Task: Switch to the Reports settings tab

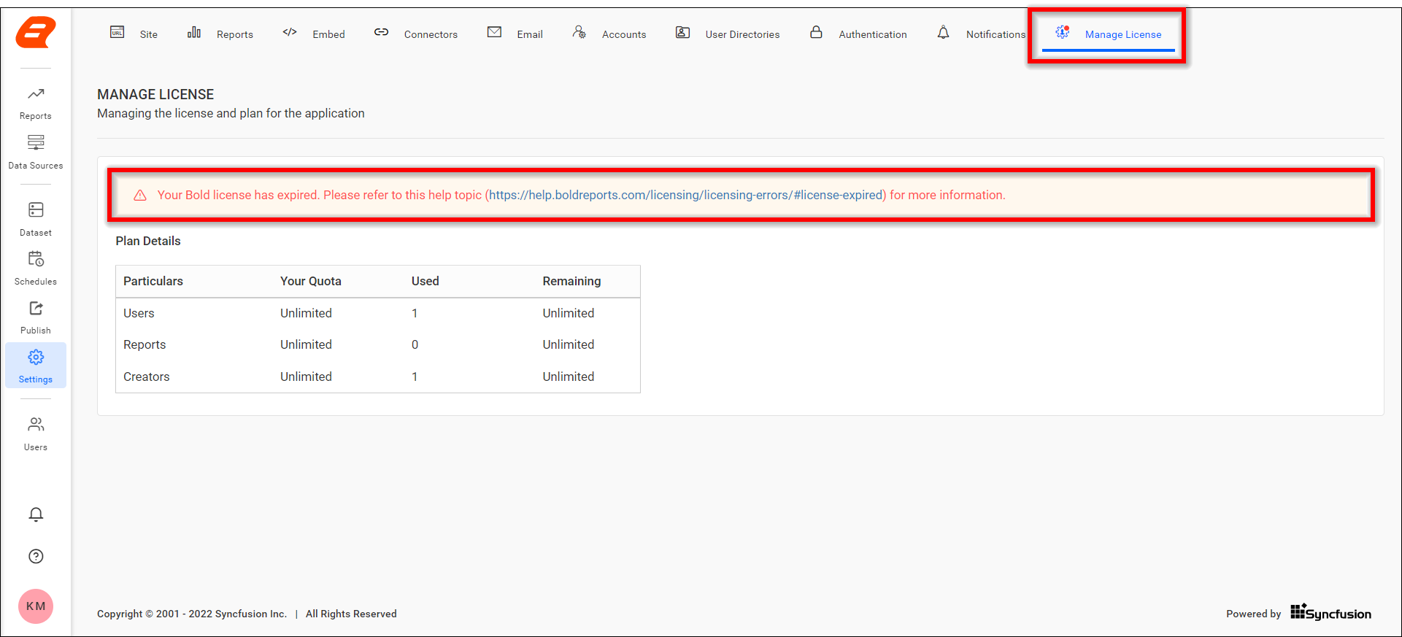Action: click(235, 34)
